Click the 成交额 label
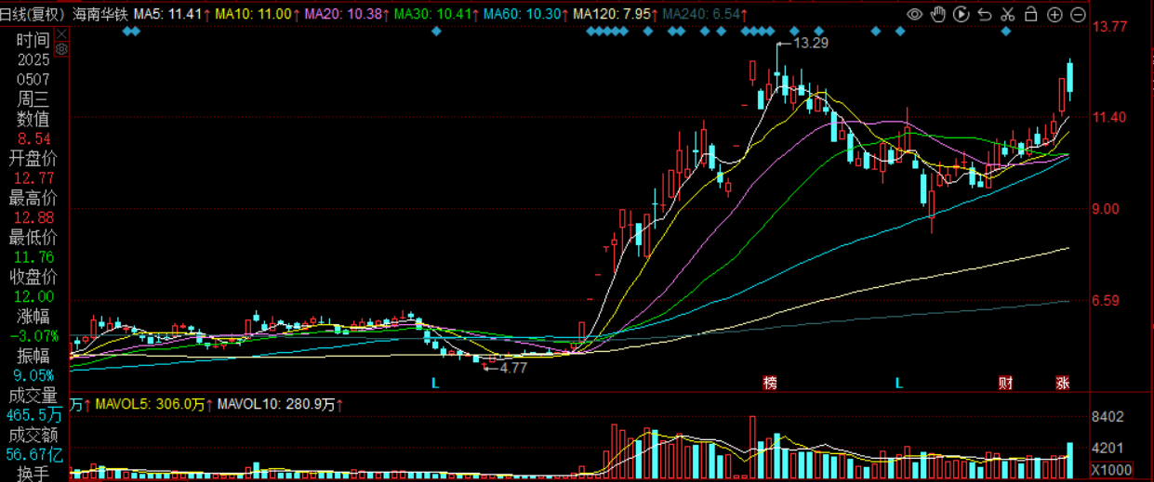This screenshot has height=482, width=1154. click(33, 435)
